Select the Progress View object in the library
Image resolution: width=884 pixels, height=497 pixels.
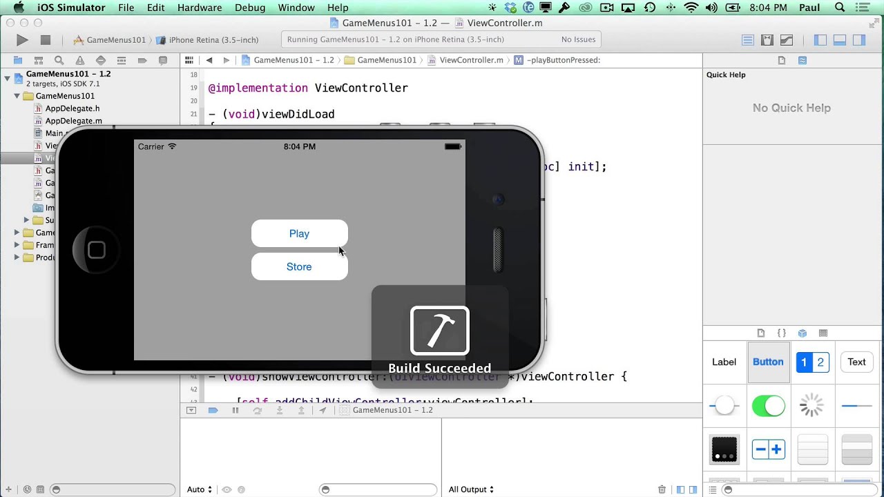click(x=856, y=406)
